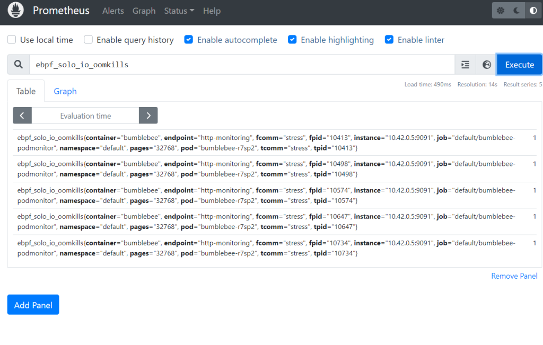543x345 pixels.
Task: Switch to dark theme moon icon
Action: point(516,11)
